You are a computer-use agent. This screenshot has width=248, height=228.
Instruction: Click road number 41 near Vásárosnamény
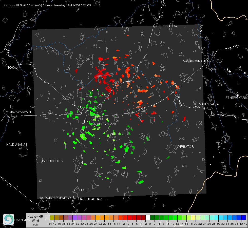click(x=193, y=74)
